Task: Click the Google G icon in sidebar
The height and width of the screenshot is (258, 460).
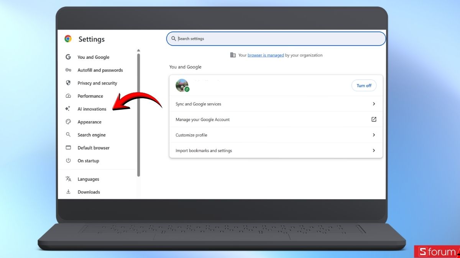Action: 68,57
